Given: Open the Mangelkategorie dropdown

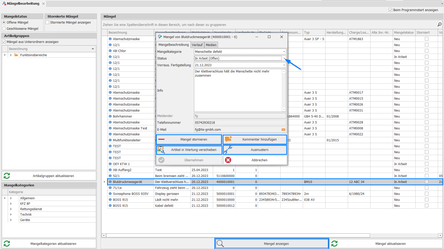Looking at the screenshot, I should [x=284, y=52].
